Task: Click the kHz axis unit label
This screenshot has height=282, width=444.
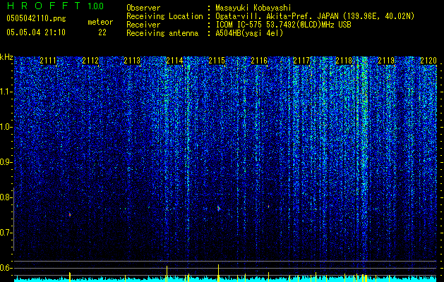Action: click(6, 57)
